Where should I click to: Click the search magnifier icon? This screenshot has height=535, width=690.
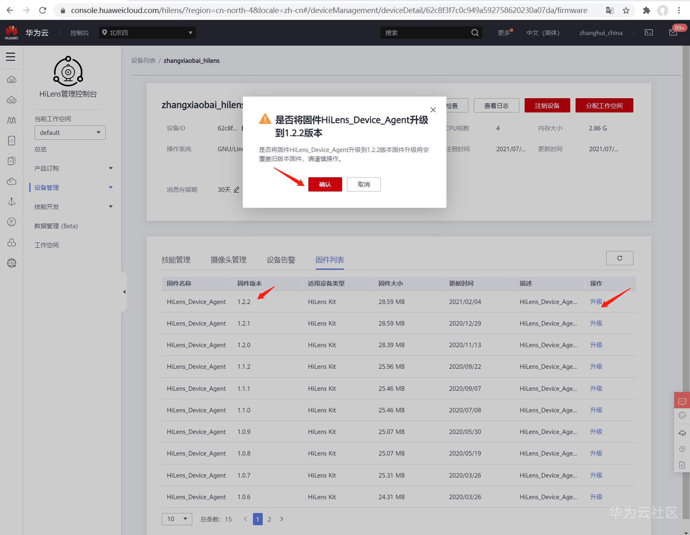pos(475,33)
